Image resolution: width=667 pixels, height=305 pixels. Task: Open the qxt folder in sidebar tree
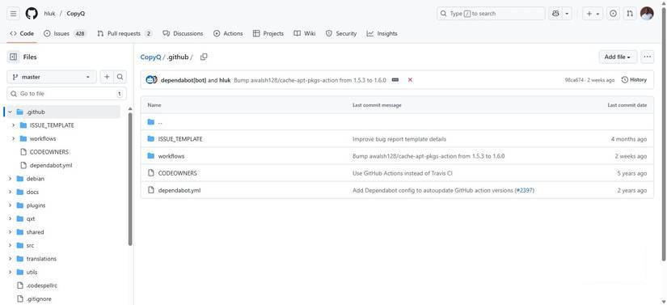click(31, 218)
